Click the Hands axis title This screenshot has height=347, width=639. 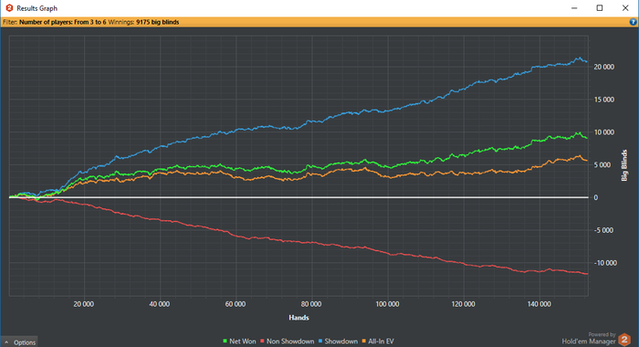[299, 318]
